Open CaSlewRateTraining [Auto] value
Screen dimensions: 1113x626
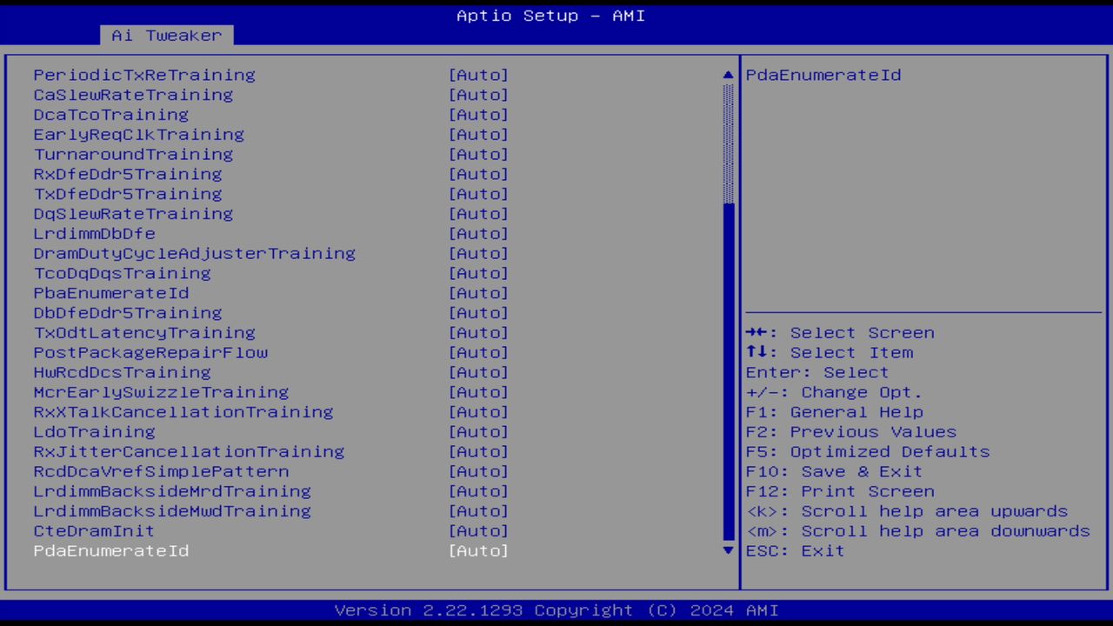point(478,95)
